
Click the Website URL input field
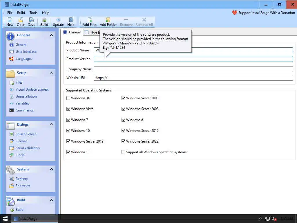(x=193, y=78)
